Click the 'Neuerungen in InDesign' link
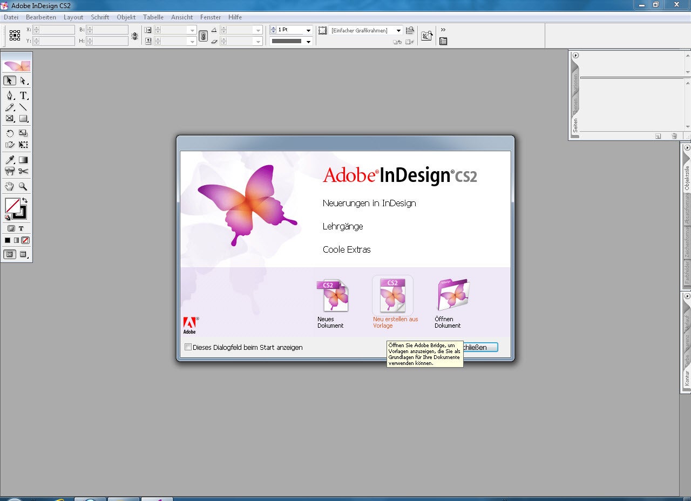 pyautogui.click(x=369, y=203)
